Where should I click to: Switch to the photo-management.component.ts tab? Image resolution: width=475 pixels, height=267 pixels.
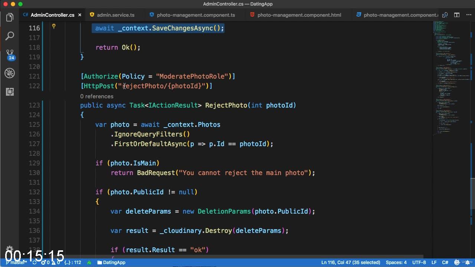(x=196, y=15)
